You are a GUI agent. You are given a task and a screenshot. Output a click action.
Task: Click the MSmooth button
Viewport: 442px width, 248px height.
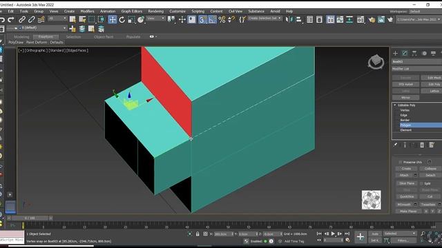click(404, 205)
